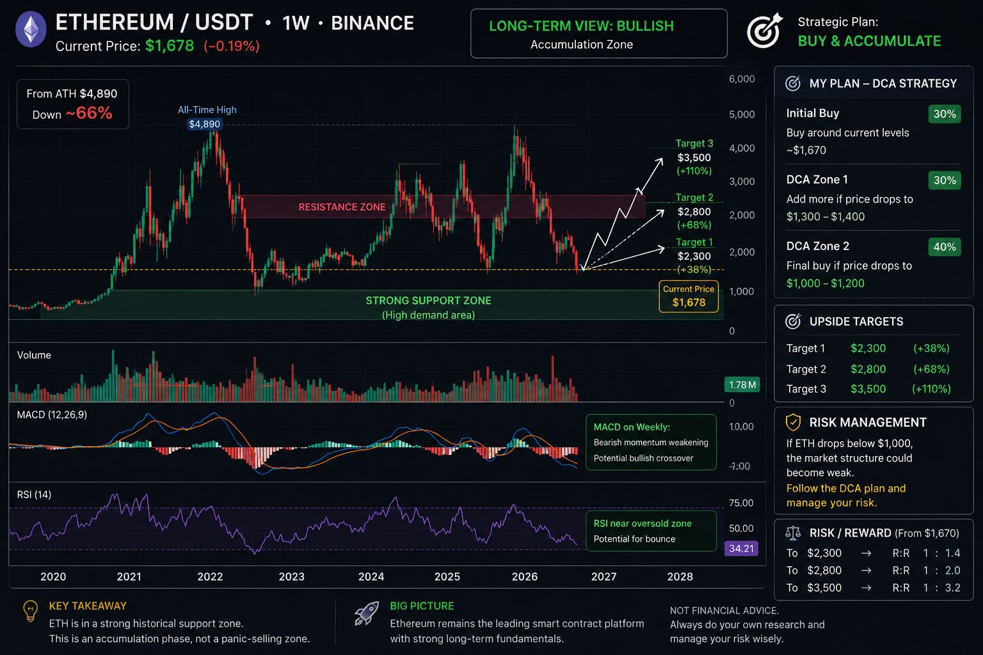The width and height of the screenshot is (983, 655).
Task: Click the Volume pane label
Action: pyautogui.click(x=34, y=355)
